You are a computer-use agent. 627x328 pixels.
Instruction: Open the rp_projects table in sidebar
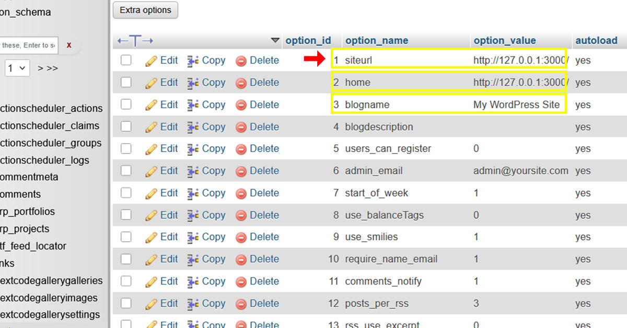tap(25, 229)
